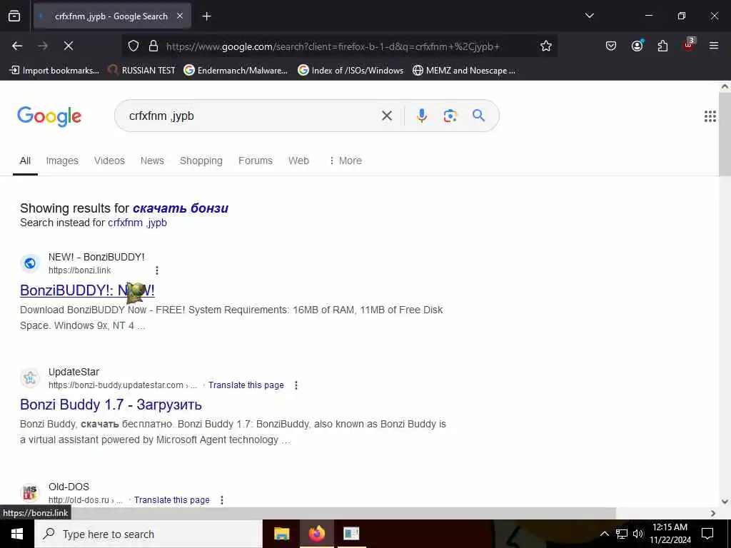This screenshot has width=731, height=548.
Task: Switch to the Images tab
Action: coord(62,161)
